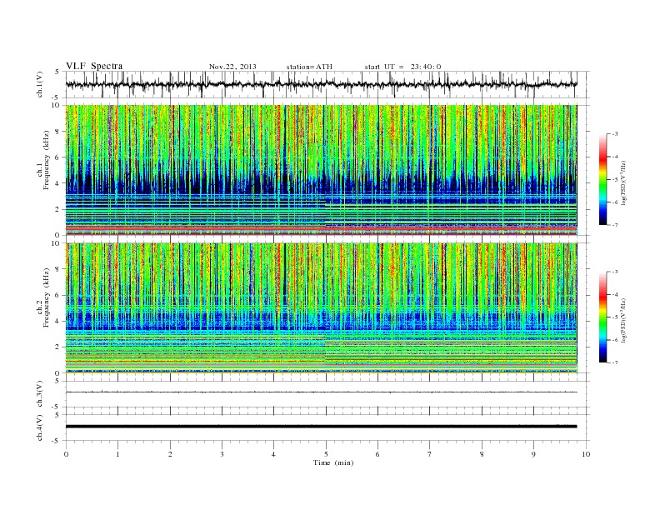
Task: Click the "ch.3(V)" axis label
Action: point(39,394)
